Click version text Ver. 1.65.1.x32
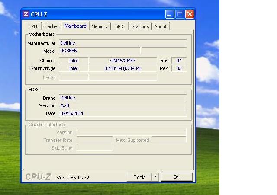The width and height of the screenshot is (277, 195). pos(73,178)
